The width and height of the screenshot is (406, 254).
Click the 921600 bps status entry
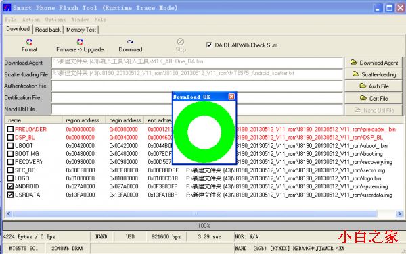(166, 236)
